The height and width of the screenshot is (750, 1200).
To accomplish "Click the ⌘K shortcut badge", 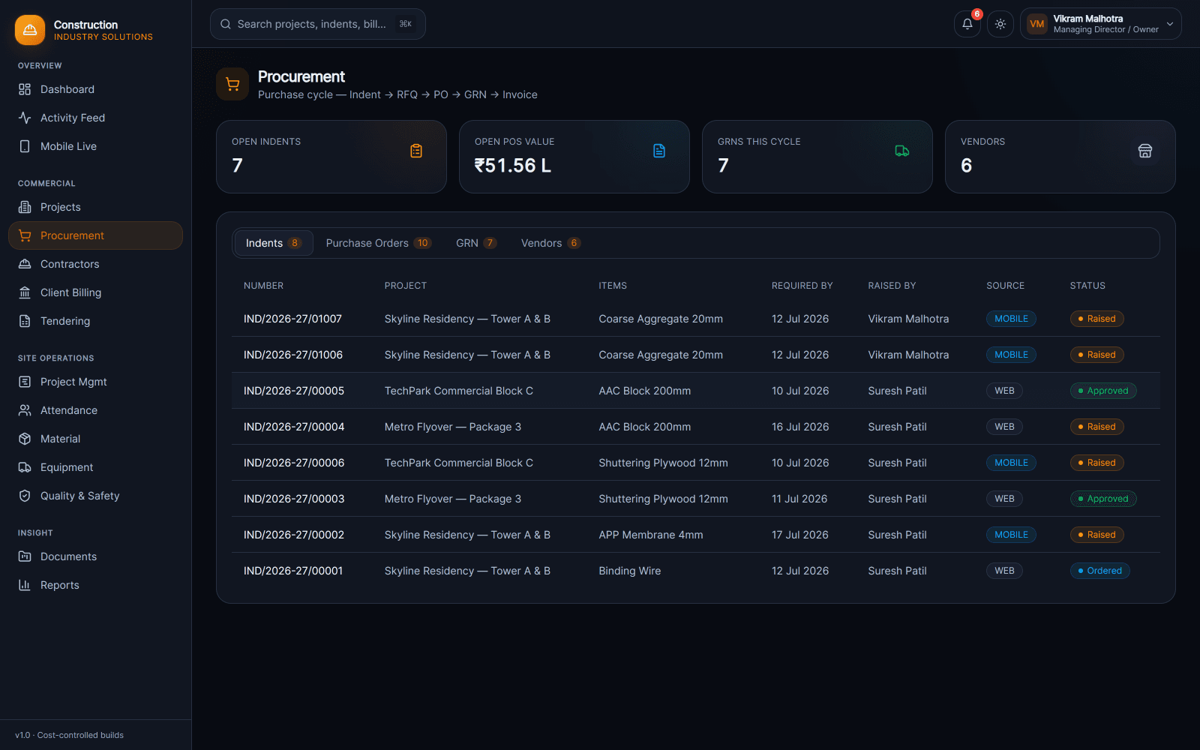I will 406,24.
